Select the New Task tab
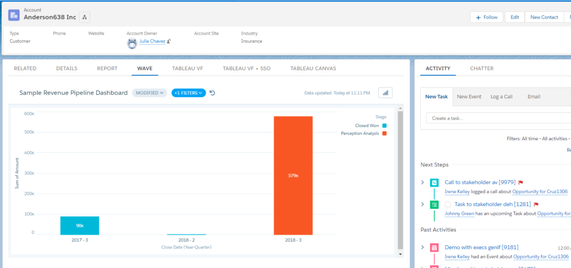The height and width of the screenshot is (268, 571). (436, 97)
